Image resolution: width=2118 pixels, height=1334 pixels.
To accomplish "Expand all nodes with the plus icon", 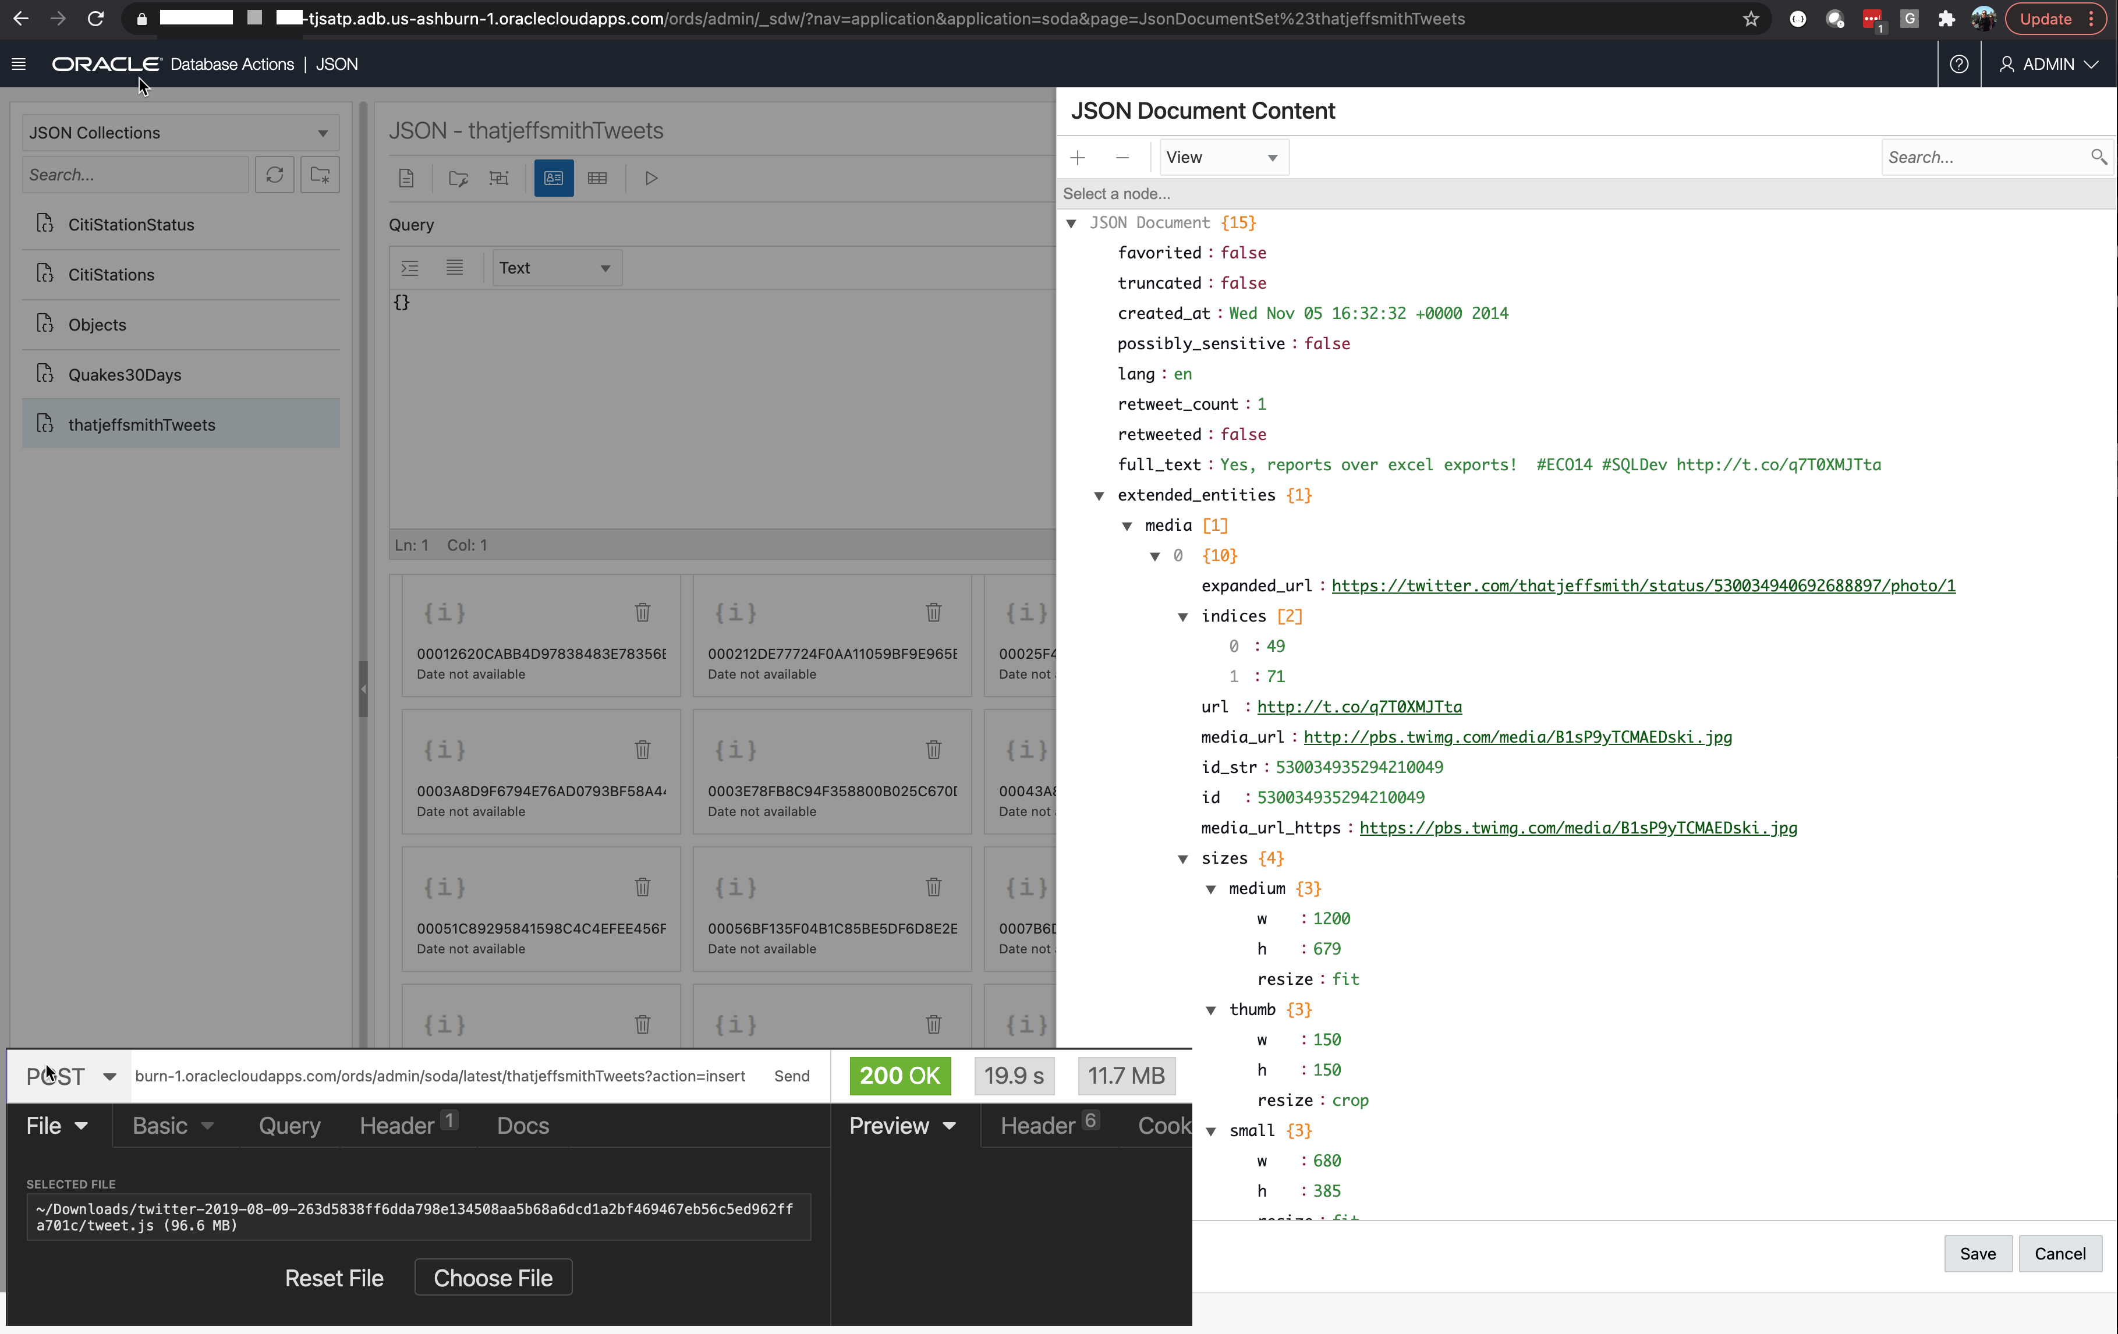I will click(1078, 158).
